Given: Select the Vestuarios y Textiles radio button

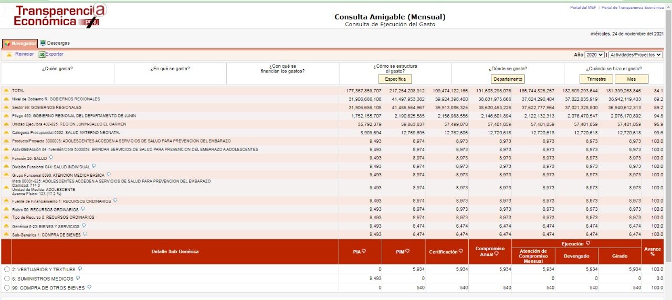Looking at the screenshot, I should pyautogui.click(x=7, y=270).
